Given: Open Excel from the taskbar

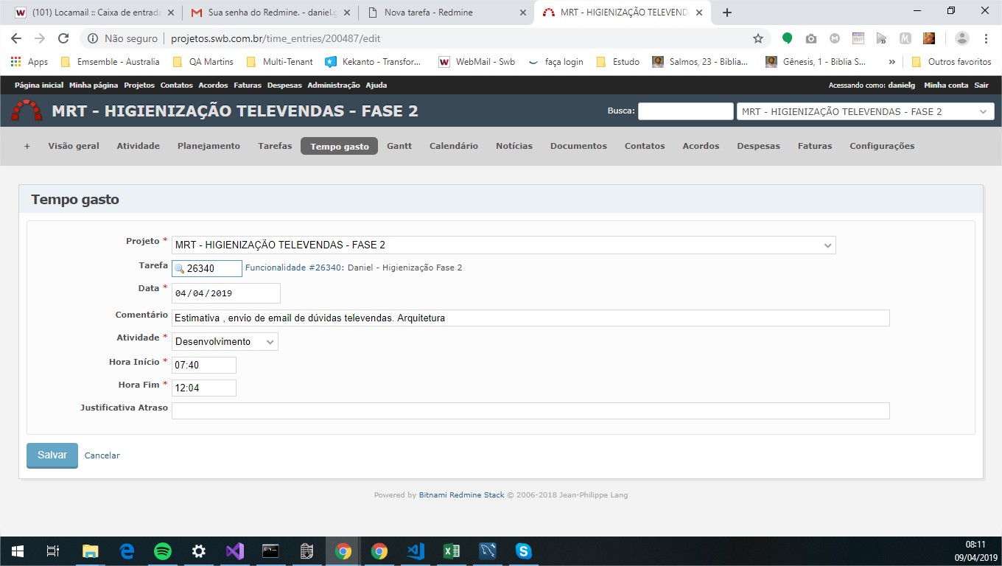Looking at the screenshot, I should (452, 551).
